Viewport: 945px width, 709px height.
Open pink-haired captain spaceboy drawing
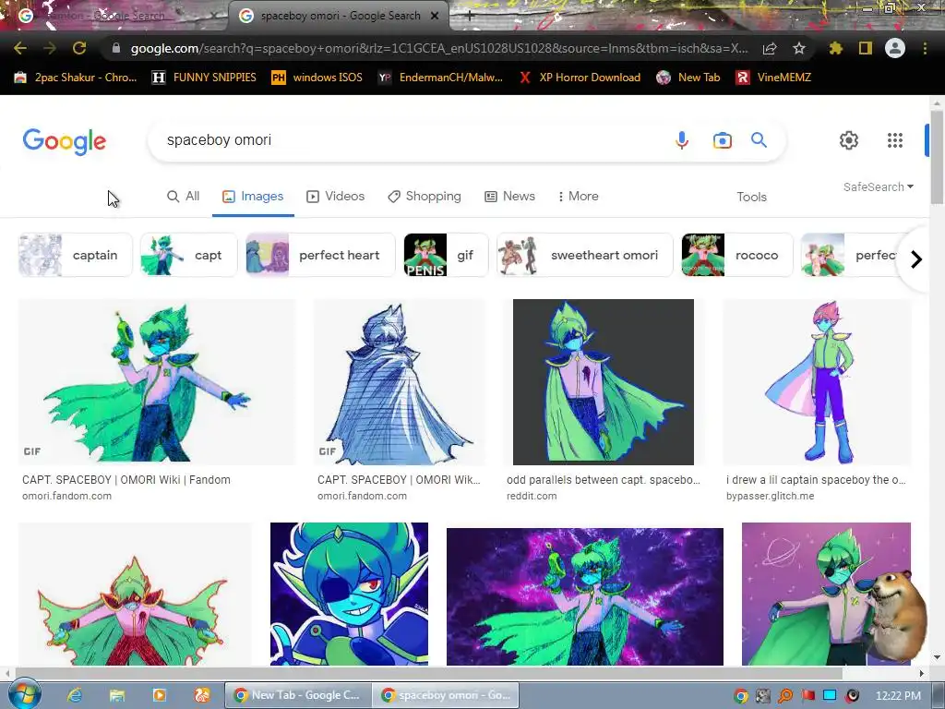point(817,381)
